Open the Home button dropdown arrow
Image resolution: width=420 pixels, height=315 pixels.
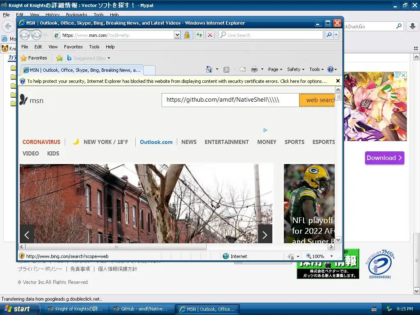(x=217, y=69)
